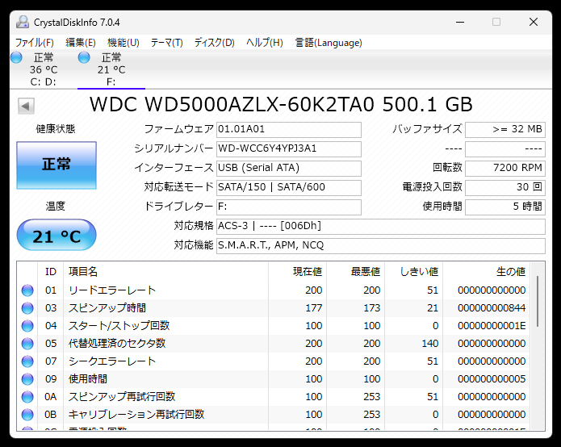Click status dot of ID 09 使用時間 row

[27, 379]
